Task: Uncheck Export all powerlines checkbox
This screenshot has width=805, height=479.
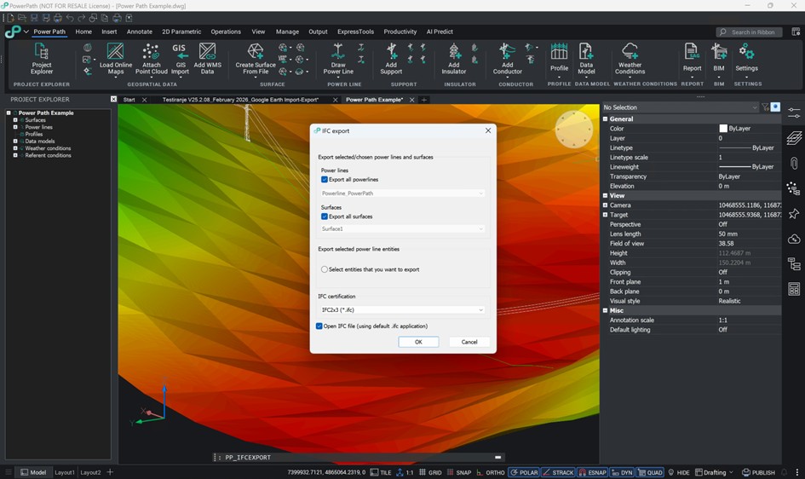Action: [325, 180]
